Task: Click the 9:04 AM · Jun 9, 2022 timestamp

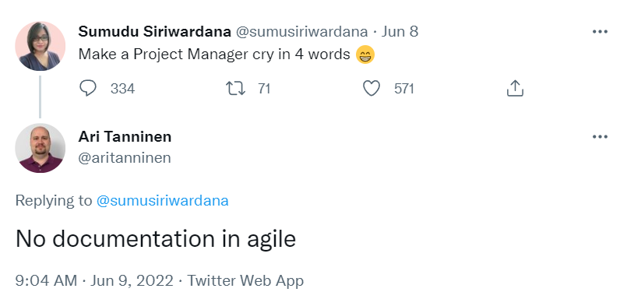Action: click(94, 281)
